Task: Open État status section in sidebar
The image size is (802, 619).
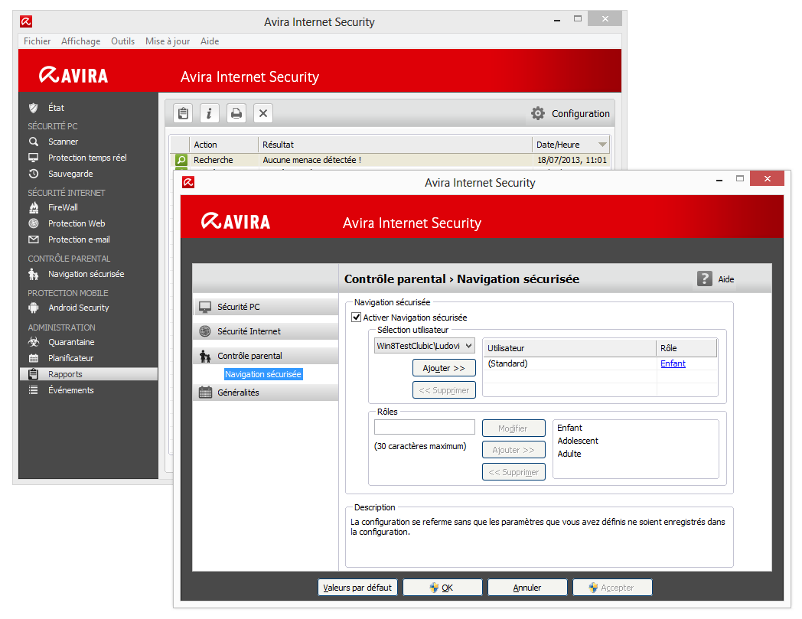Action: pyautogui.click(x=56, y=108)
